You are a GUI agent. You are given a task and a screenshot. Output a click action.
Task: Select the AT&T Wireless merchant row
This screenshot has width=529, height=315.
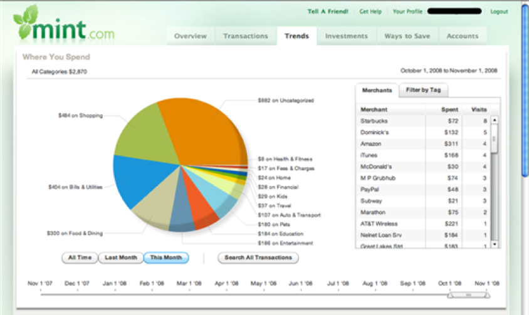click(x=424, y=224)
